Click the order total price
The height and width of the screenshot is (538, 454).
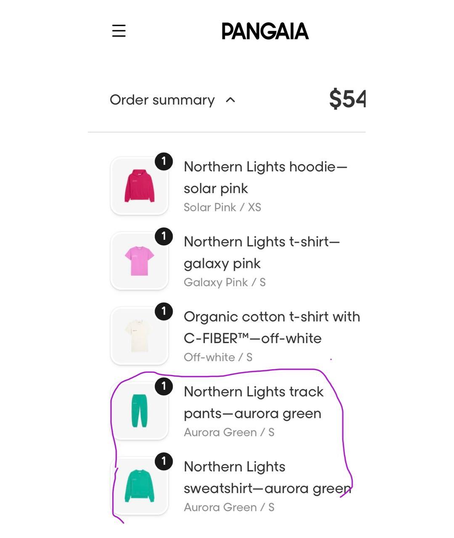point(347,99)
